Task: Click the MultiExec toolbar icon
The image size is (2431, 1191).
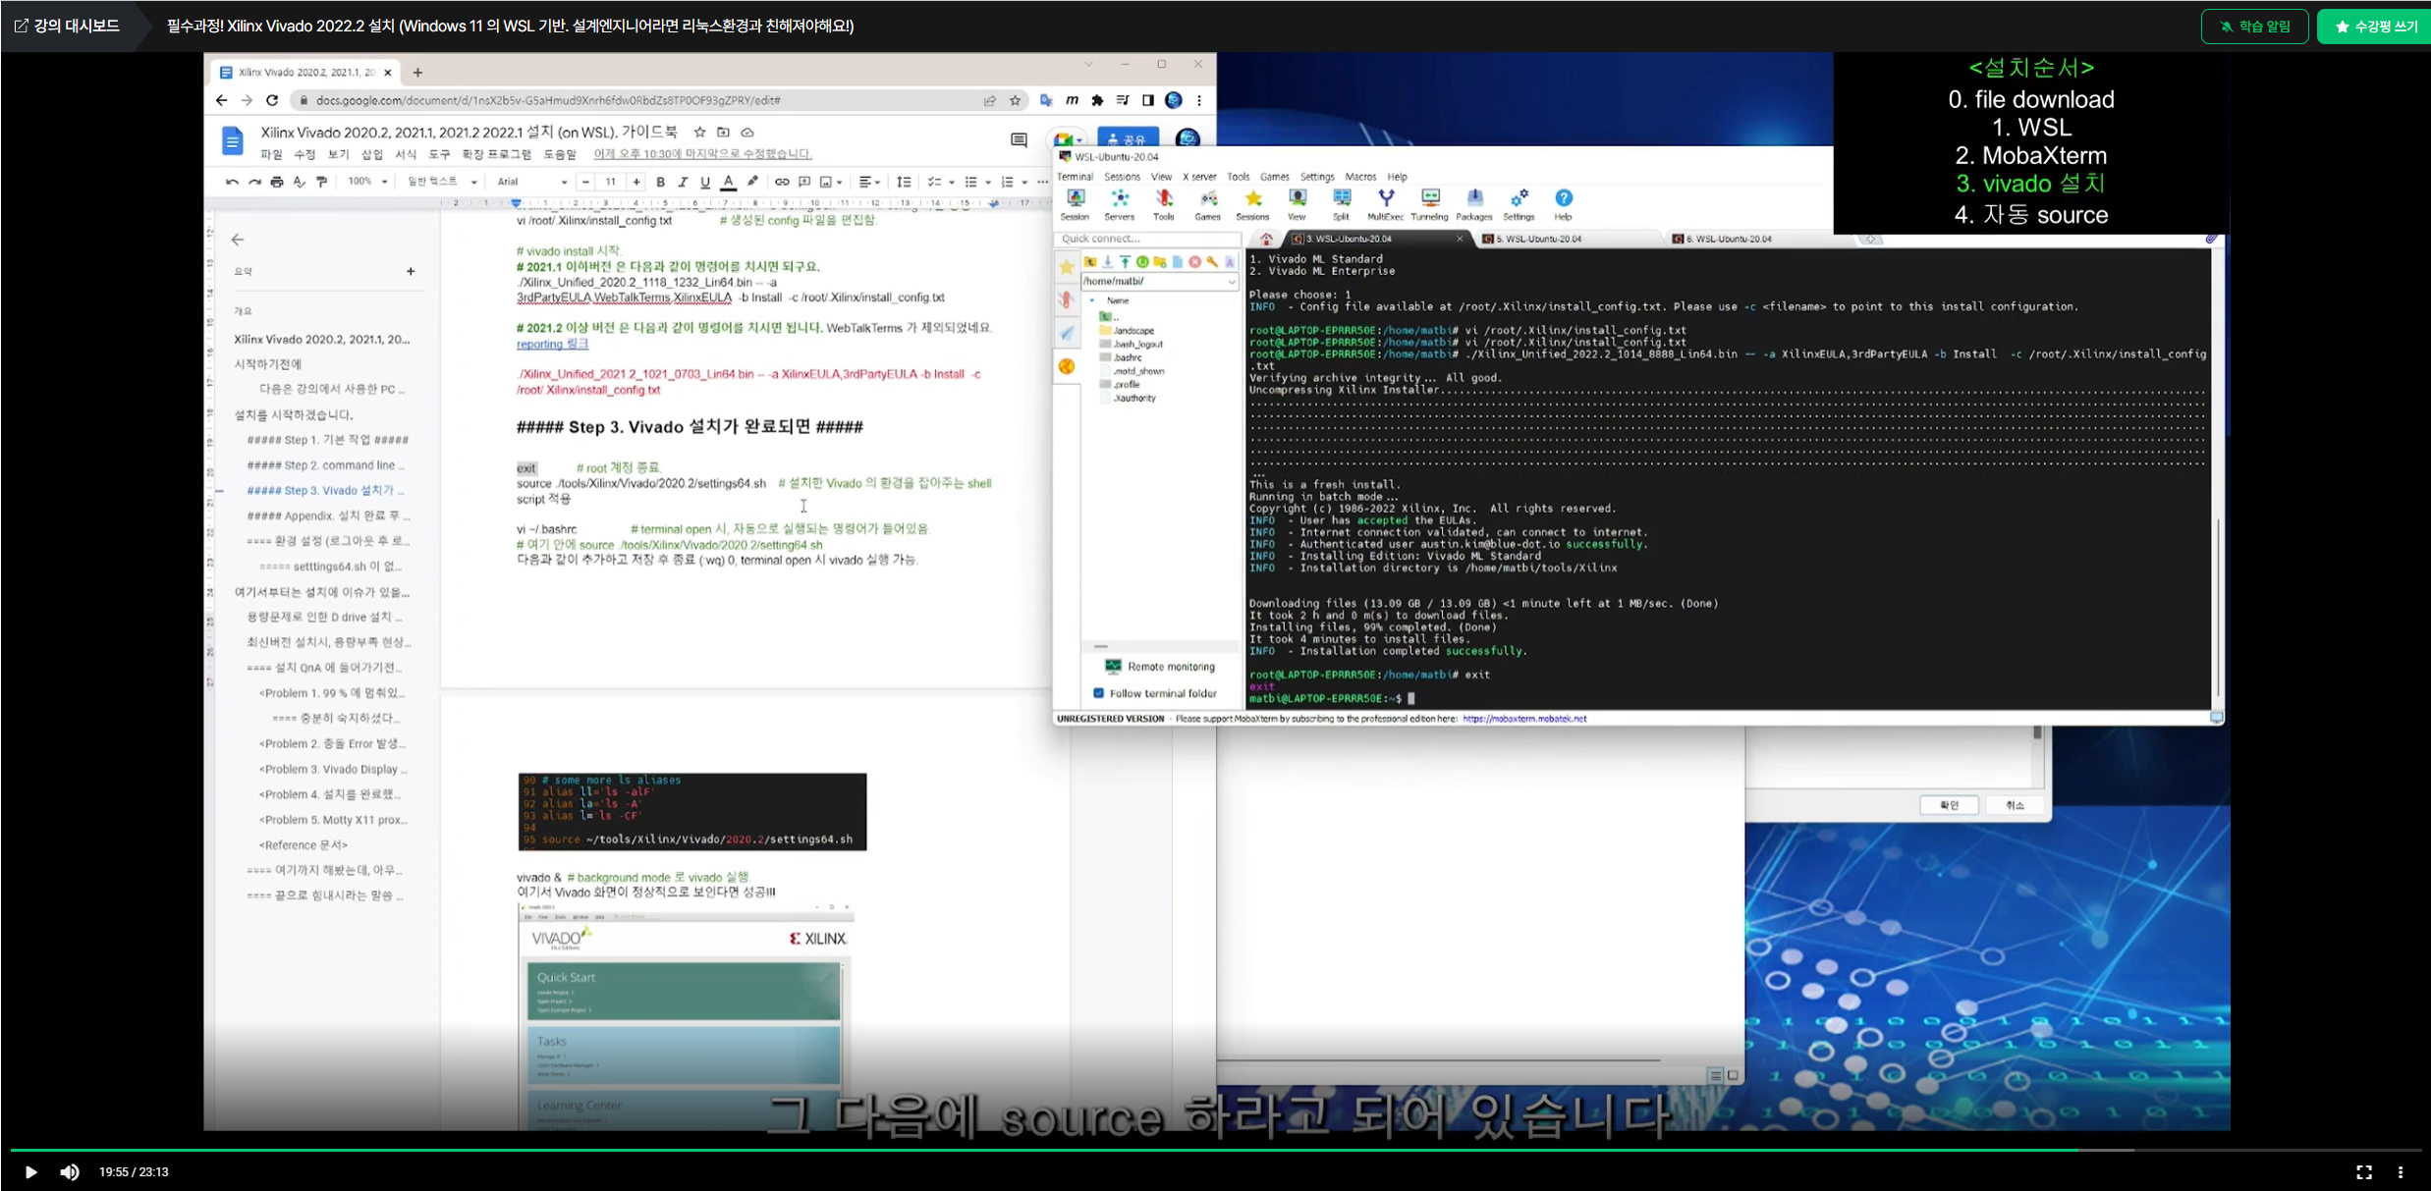Action: 1385,204
